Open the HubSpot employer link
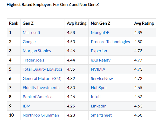 99,88
